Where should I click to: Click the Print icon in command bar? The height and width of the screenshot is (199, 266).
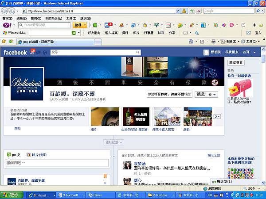[x=213, y=41]
